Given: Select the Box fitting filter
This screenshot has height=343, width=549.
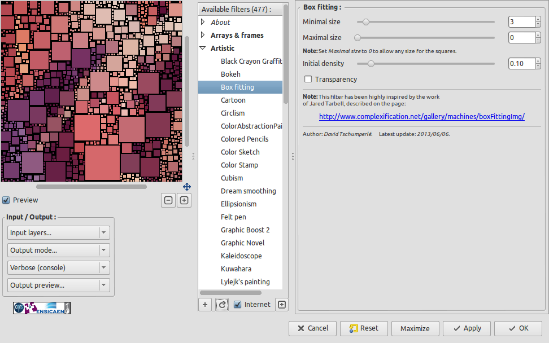Looking at the screenshot, I should pos(240,87).
